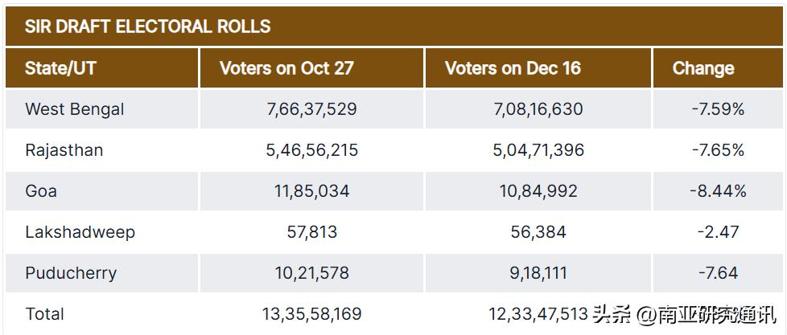Click the West Bengal row label

[75, 109]
